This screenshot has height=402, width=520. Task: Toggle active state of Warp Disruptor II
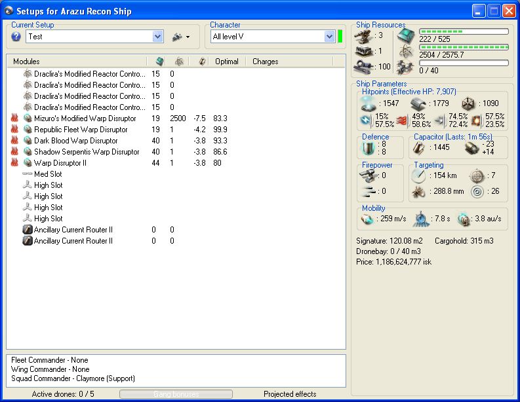(14, 162)
